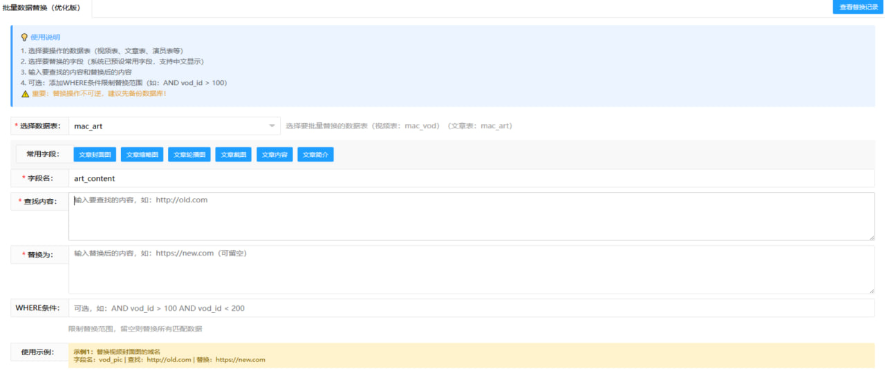The height and width of the screenshot is (373, 885).
Task: Click the 使用示例 label
Action: tap(39, 352)
